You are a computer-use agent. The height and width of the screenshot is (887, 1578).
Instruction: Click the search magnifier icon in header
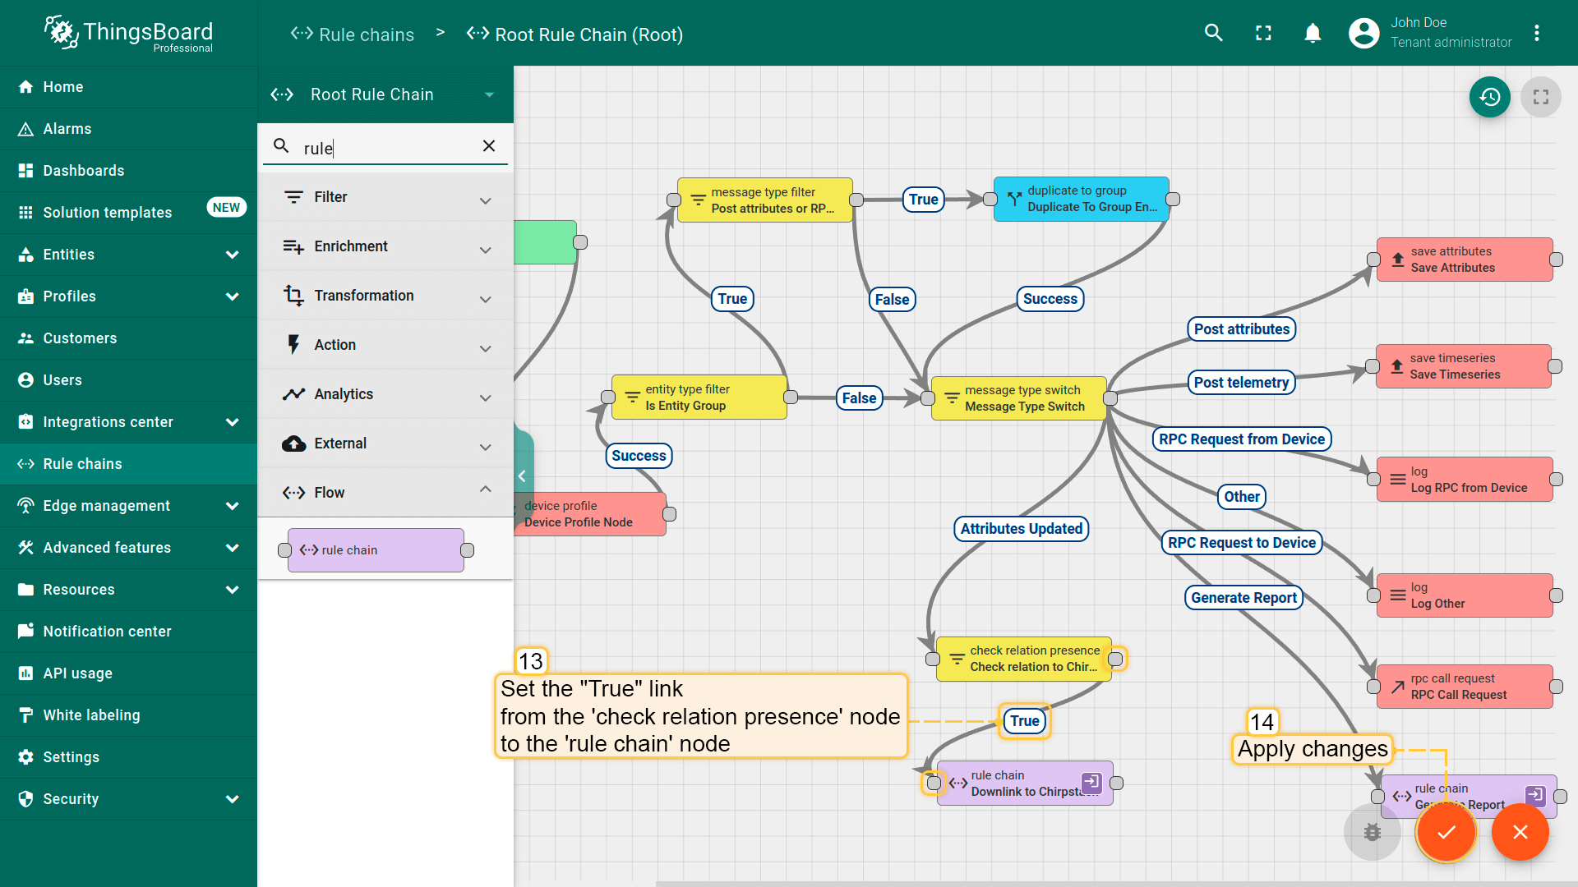pyautogui.click(x=1214, y=33)
